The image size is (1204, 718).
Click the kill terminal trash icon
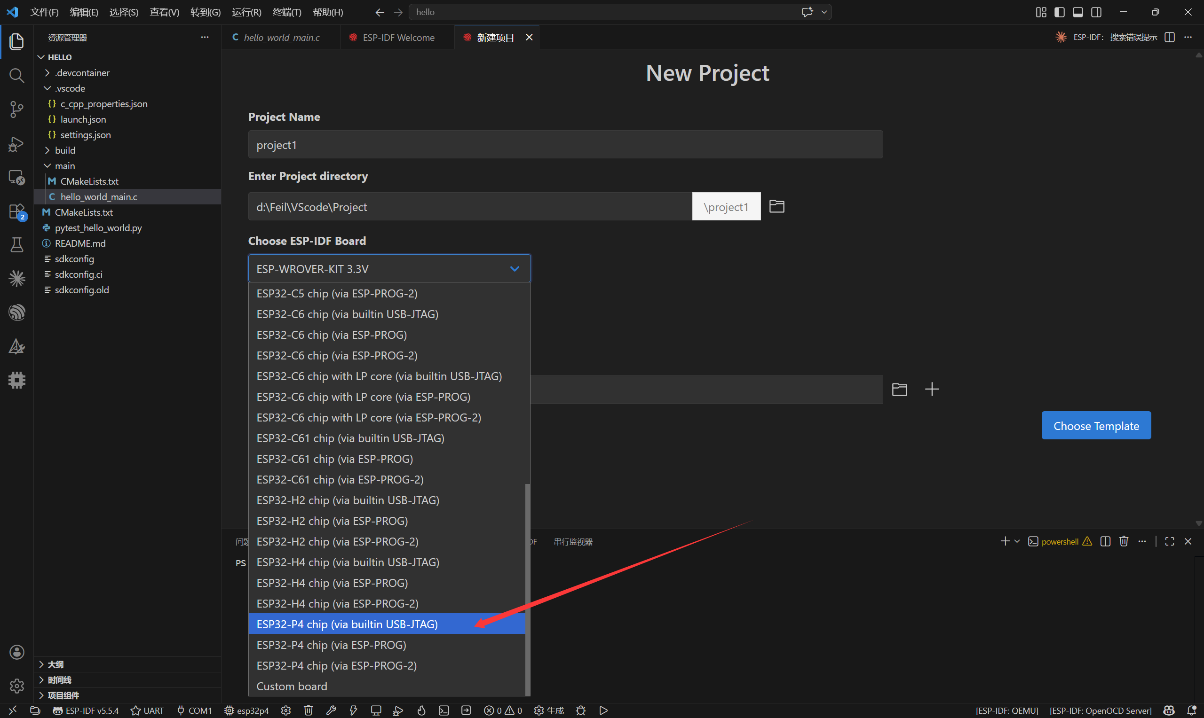click(x=1124, y=541)
